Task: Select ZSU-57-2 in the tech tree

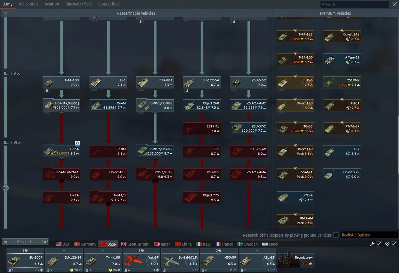Action: tap(249, 83)
